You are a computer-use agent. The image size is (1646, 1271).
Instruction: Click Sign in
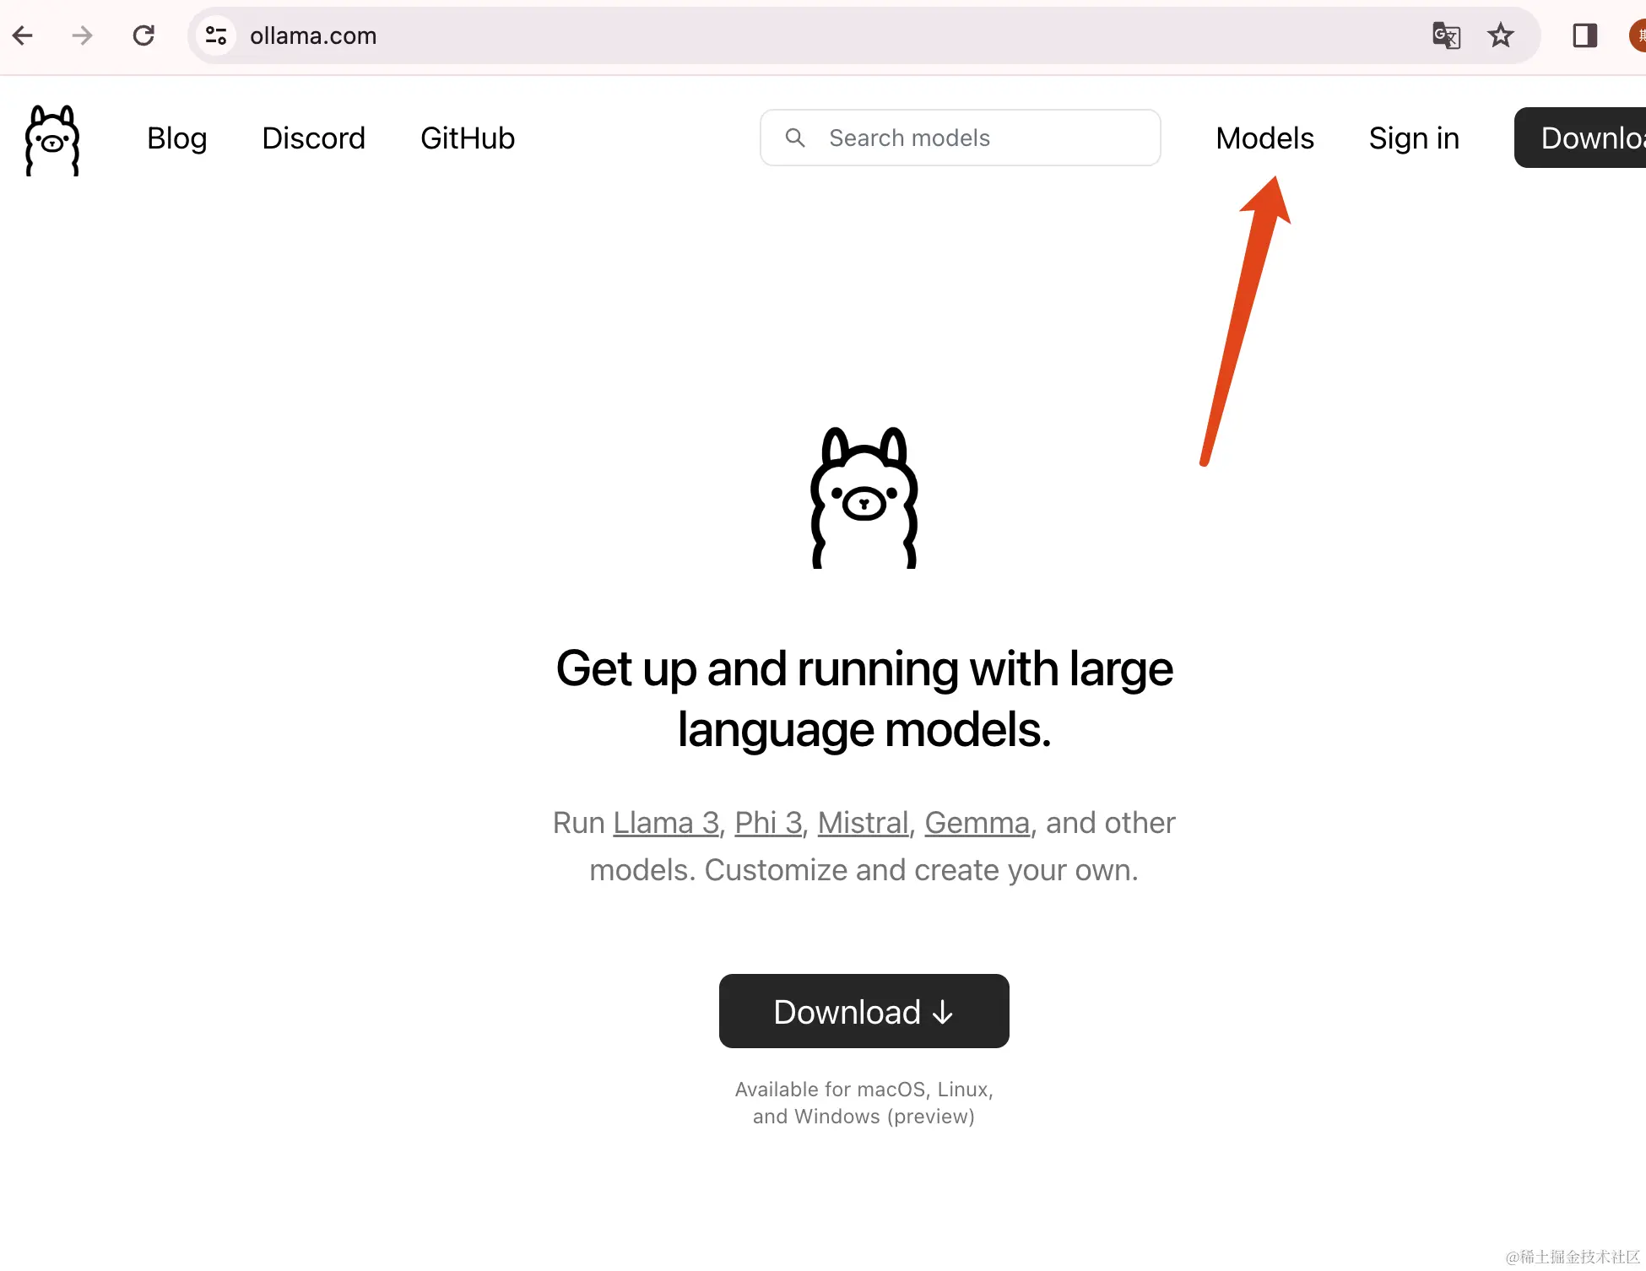[x=1414, y=138]
